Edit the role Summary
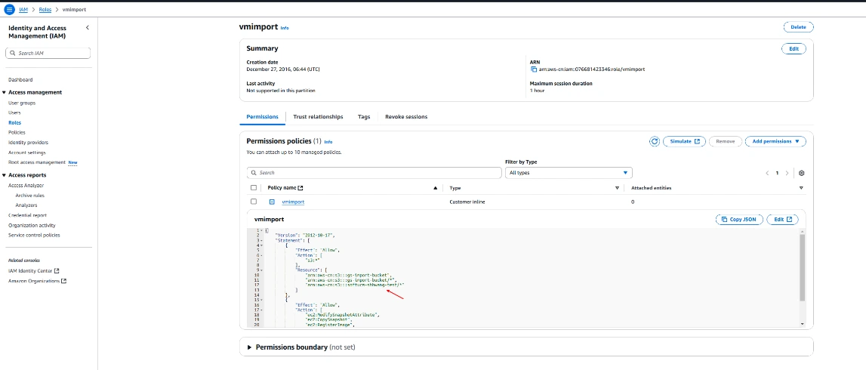Viewport: 866px width, 370px height. click(794, 48)
